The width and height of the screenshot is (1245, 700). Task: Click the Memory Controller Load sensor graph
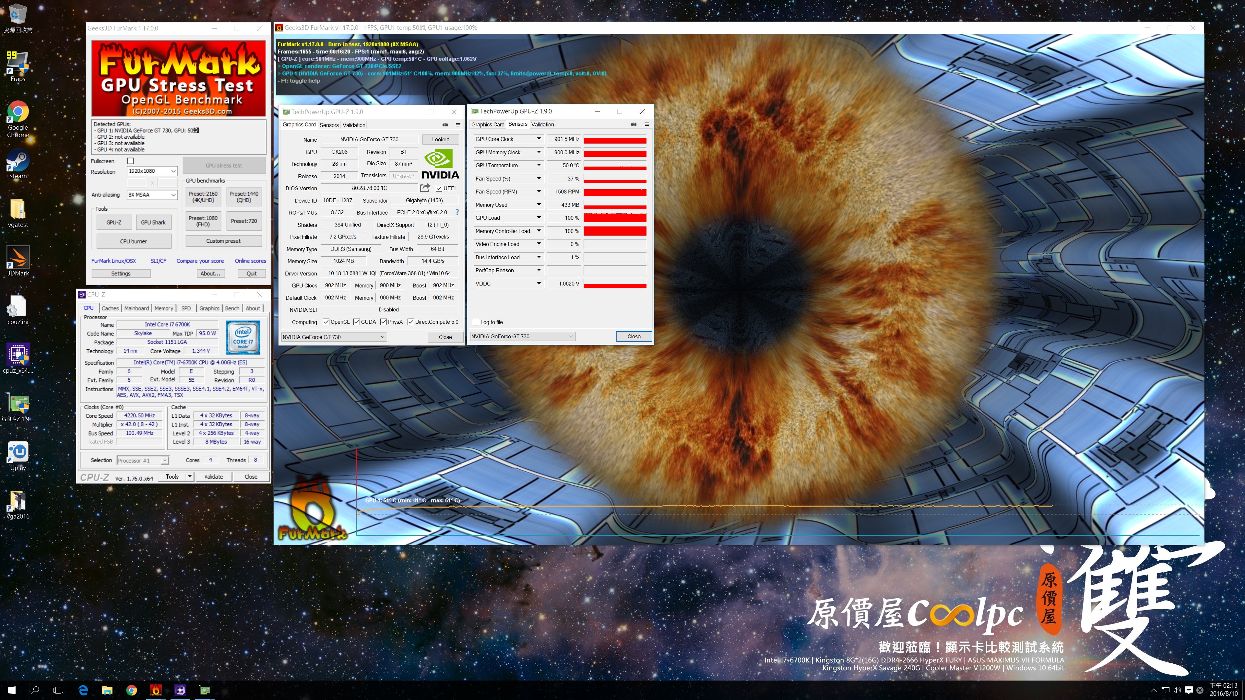click(x=615, y=231)
